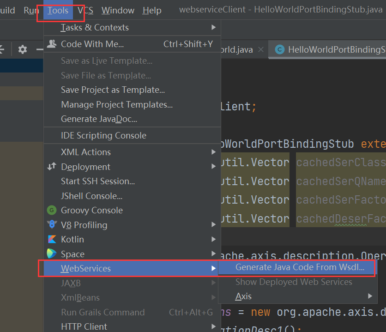The image size is (386, 332).
Task: Click the JetBrains Space logo icon
Action: coord(52,254)
